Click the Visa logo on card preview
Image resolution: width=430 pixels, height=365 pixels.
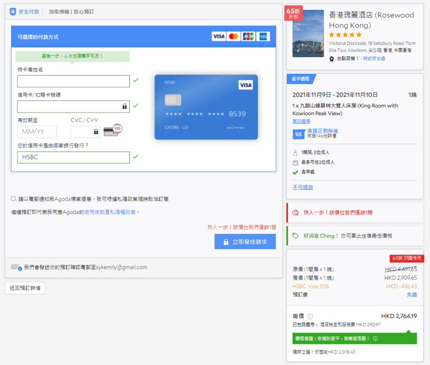pos(246,85)
